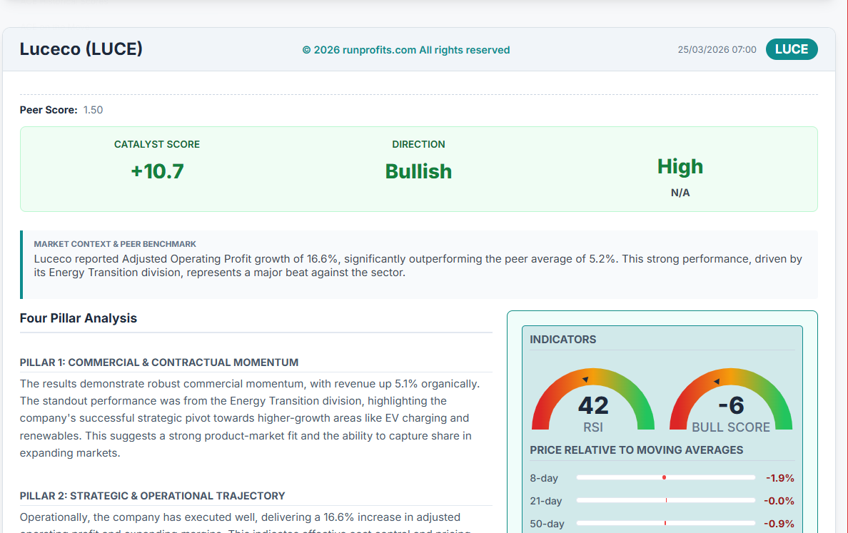Click the 50-day moving average bar
Viewport: 848px width, 533px height.
pyautogui.click(x=666, y=523)
